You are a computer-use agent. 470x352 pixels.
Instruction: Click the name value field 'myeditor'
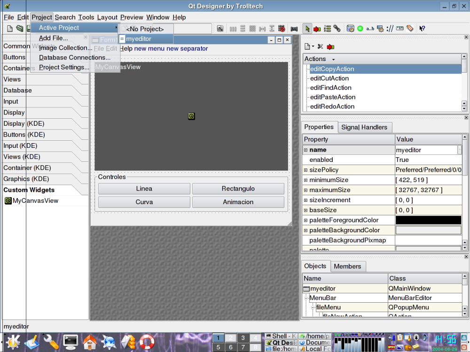coord(427,150)
